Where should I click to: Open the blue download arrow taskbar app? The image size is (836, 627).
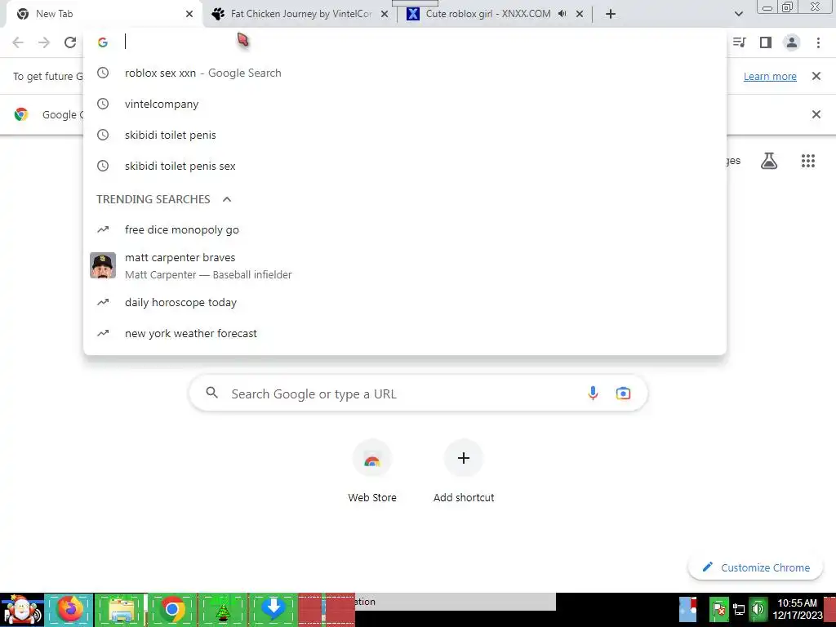click(273, 609)
